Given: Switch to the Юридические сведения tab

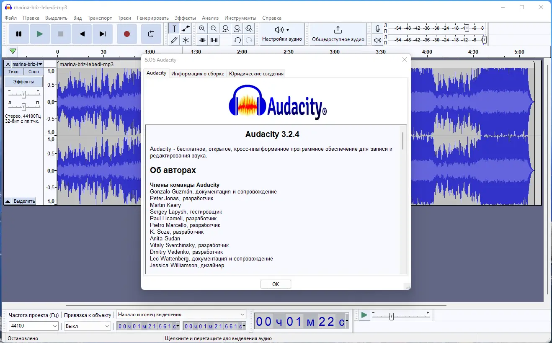Looking at the screenshot, I should coord(256,73).
